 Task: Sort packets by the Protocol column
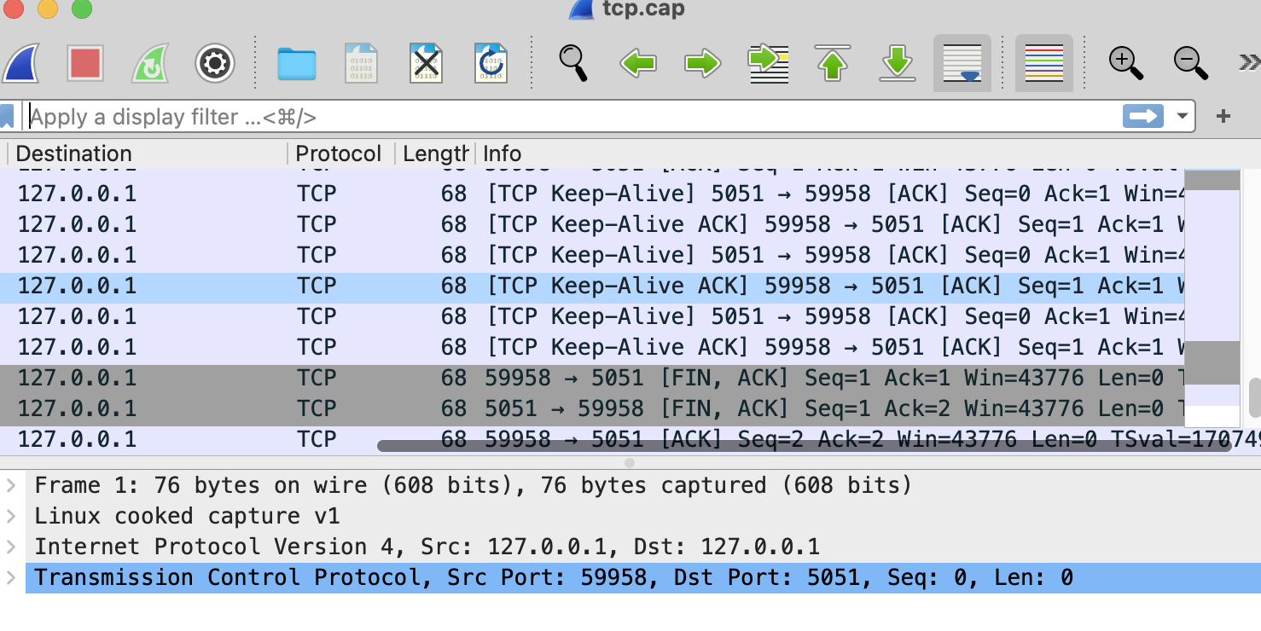339,153
